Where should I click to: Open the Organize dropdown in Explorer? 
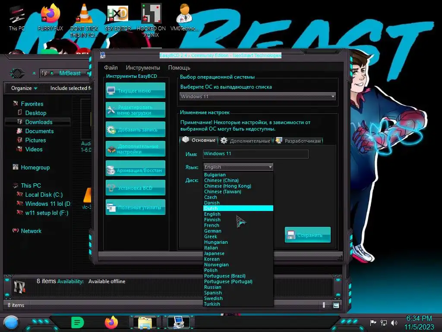coord(24,88)
